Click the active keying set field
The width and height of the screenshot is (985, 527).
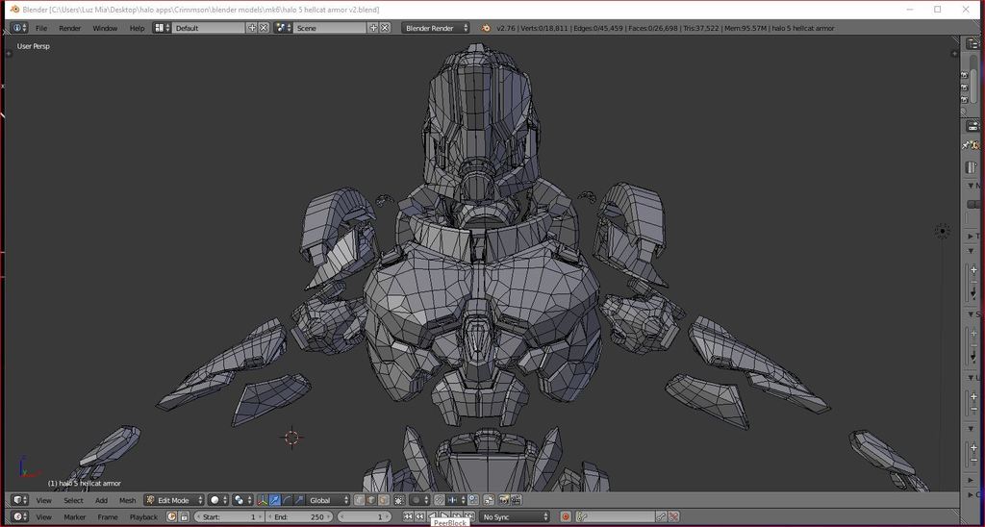pos(616,517)
